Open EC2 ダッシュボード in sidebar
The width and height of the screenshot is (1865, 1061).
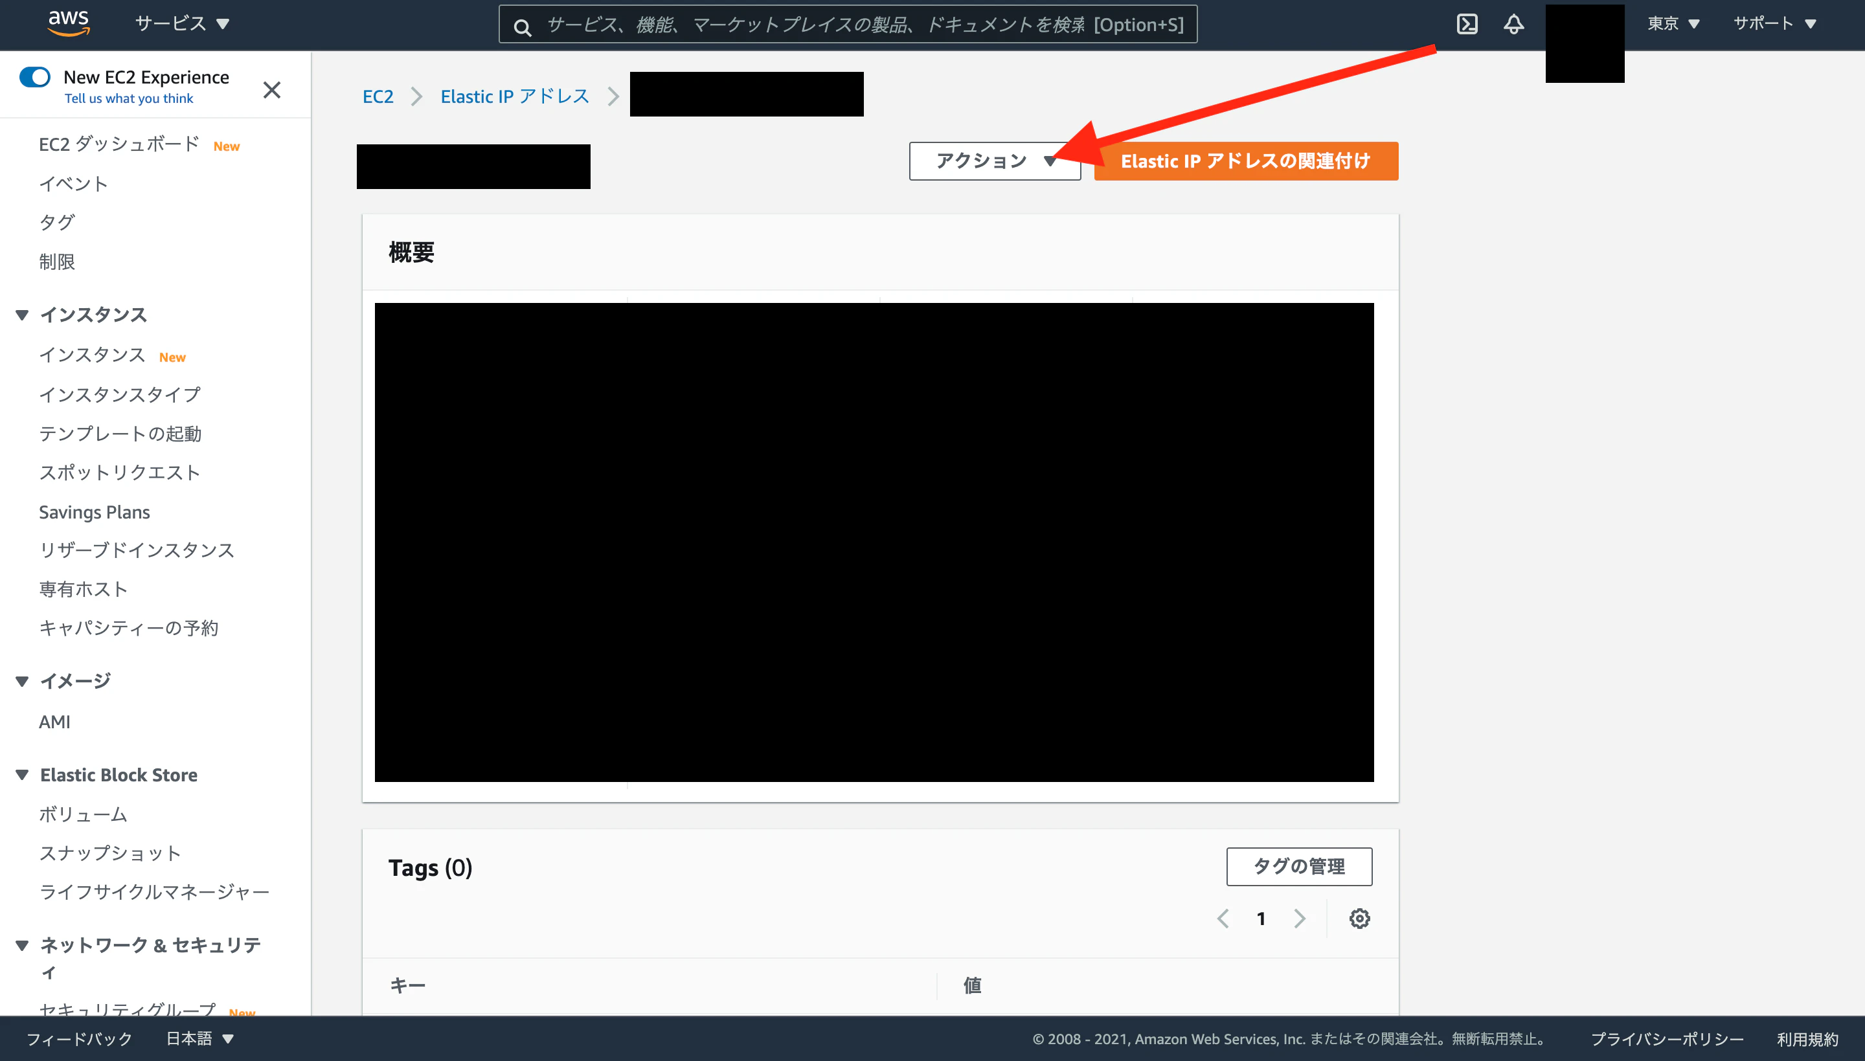(x=119, y=144)
